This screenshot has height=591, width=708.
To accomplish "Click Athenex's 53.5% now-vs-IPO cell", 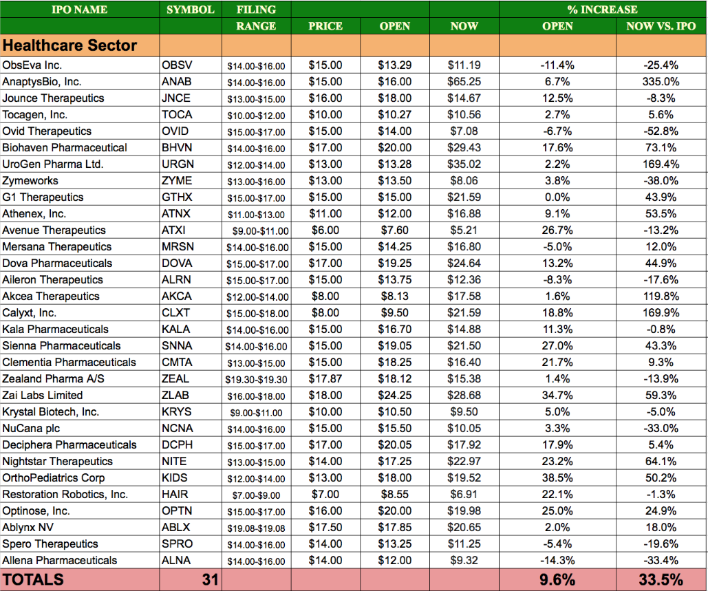I will point(661,213).
